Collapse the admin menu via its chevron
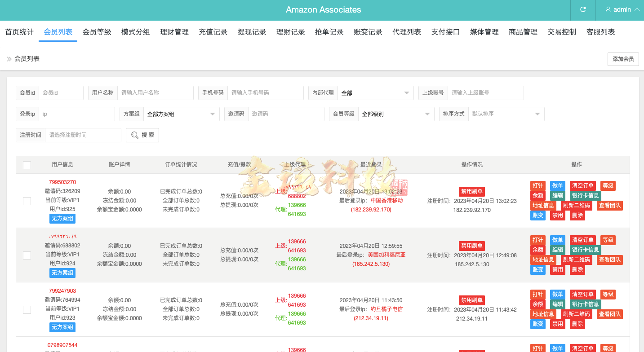 click(x=637, y=9)
